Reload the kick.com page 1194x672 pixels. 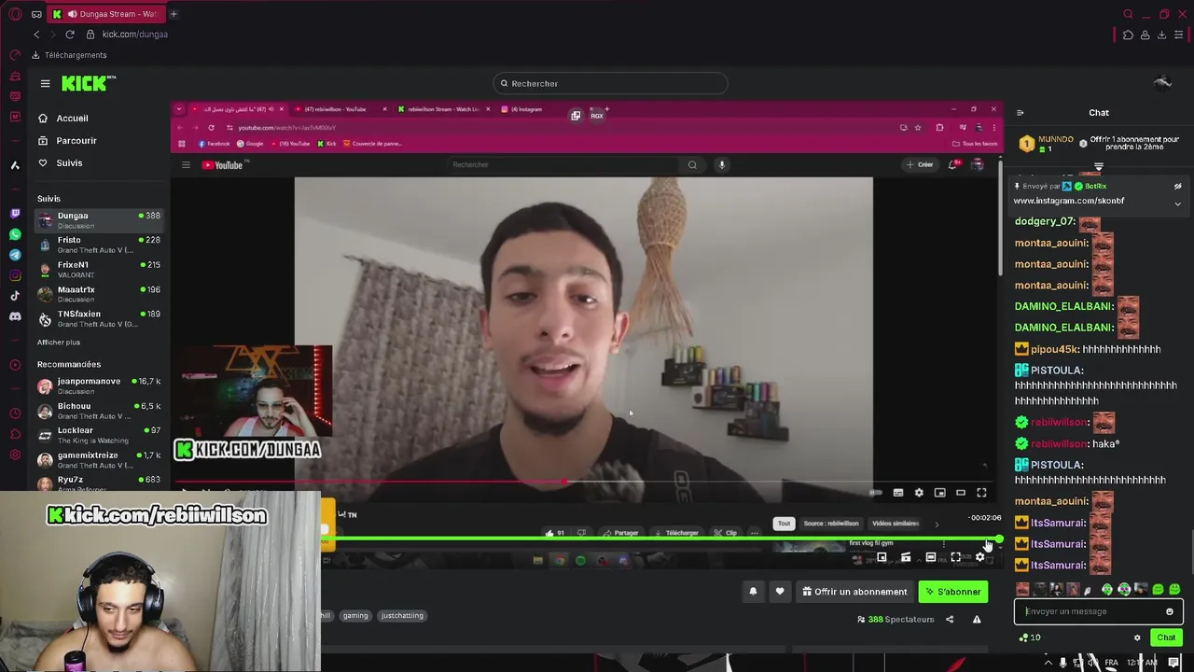point(69,35)
